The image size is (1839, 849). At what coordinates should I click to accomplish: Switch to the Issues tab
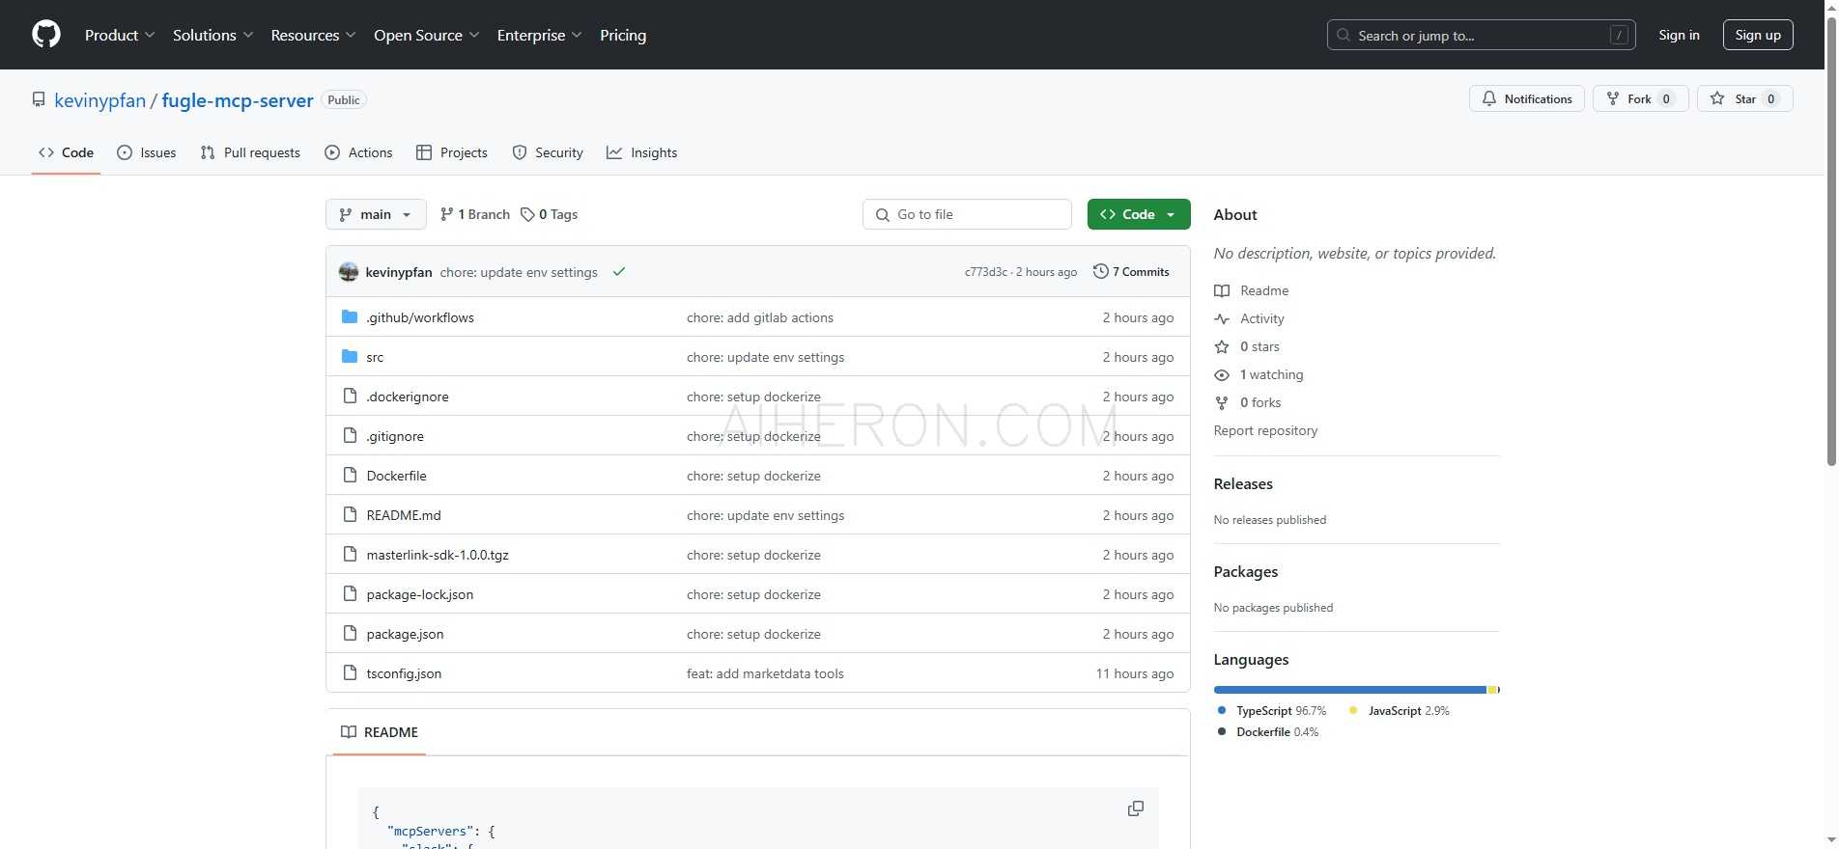tap(146, 152)
